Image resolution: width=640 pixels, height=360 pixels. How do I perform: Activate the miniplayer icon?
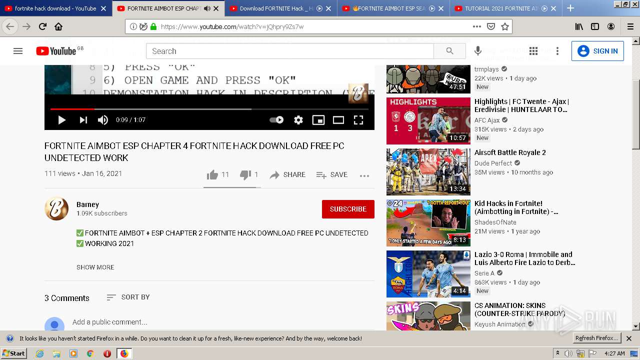pyautogui.click(x=318, y=120)
